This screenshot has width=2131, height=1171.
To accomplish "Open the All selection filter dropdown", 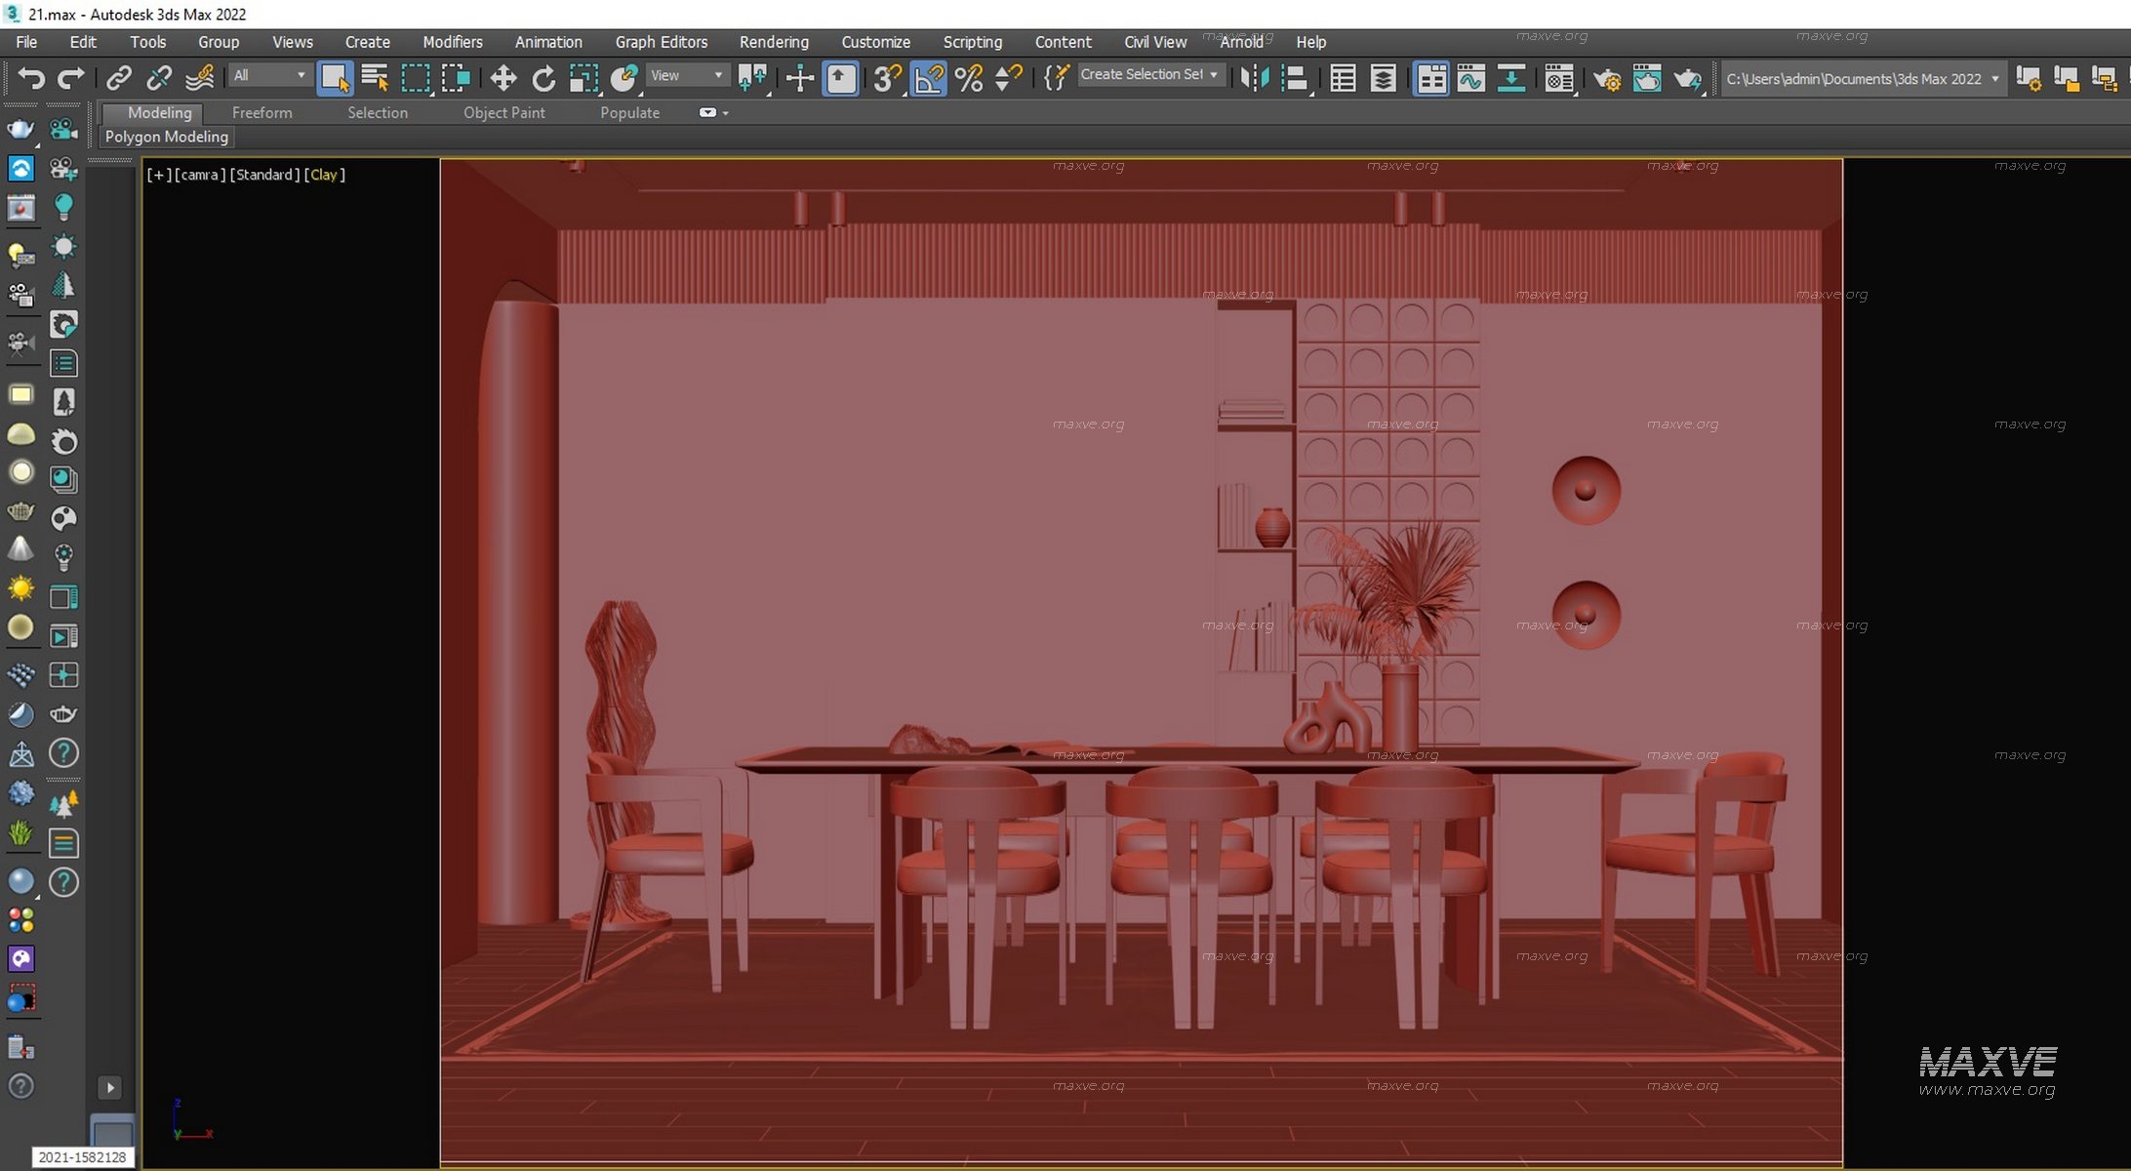I will click(x=269, y=75).
